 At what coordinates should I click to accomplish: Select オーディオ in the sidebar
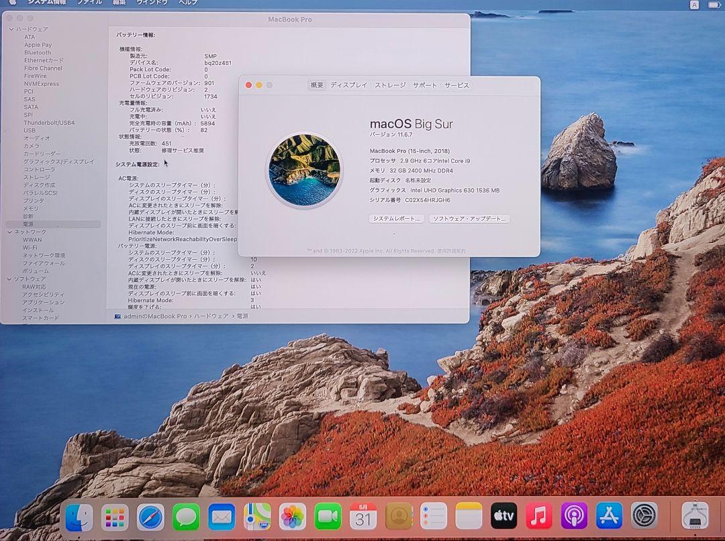pos(37,138)
